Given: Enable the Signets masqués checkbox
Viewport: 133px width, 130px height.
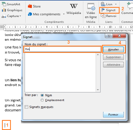Looking at the screenshot, I should point(27,107).
